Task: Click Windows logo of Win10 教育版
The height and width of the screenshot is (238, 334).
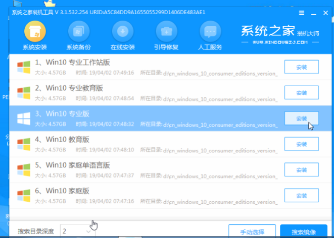Action: coord(24,144)
